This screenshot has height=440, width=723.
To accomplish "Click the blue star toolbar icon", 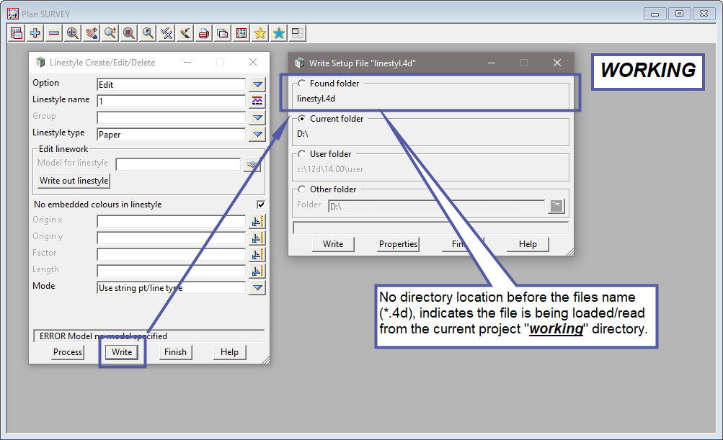I will pos(279,33).
